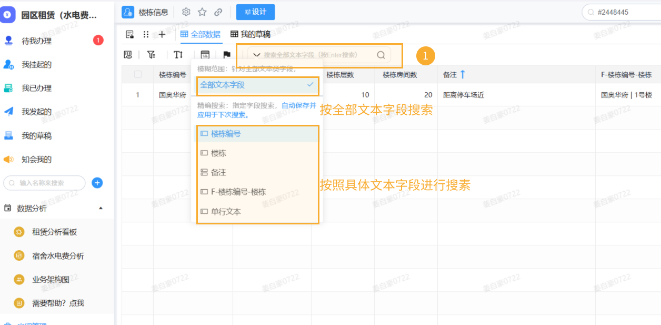
Task: Copy the form link with the chain icon
Action: pos(218,12)
